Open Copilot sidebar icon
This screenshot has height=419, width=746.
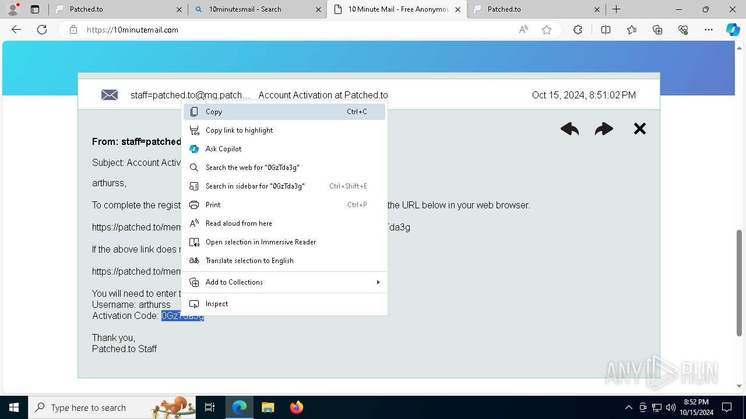click(733, 30)
